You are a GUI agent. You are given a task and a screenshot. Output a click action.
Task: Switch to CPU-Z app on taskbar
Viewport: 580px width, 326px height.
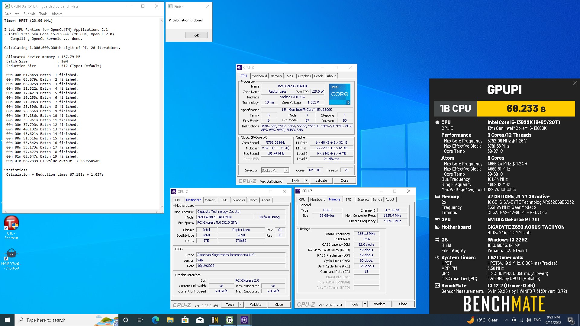[244, 320]
